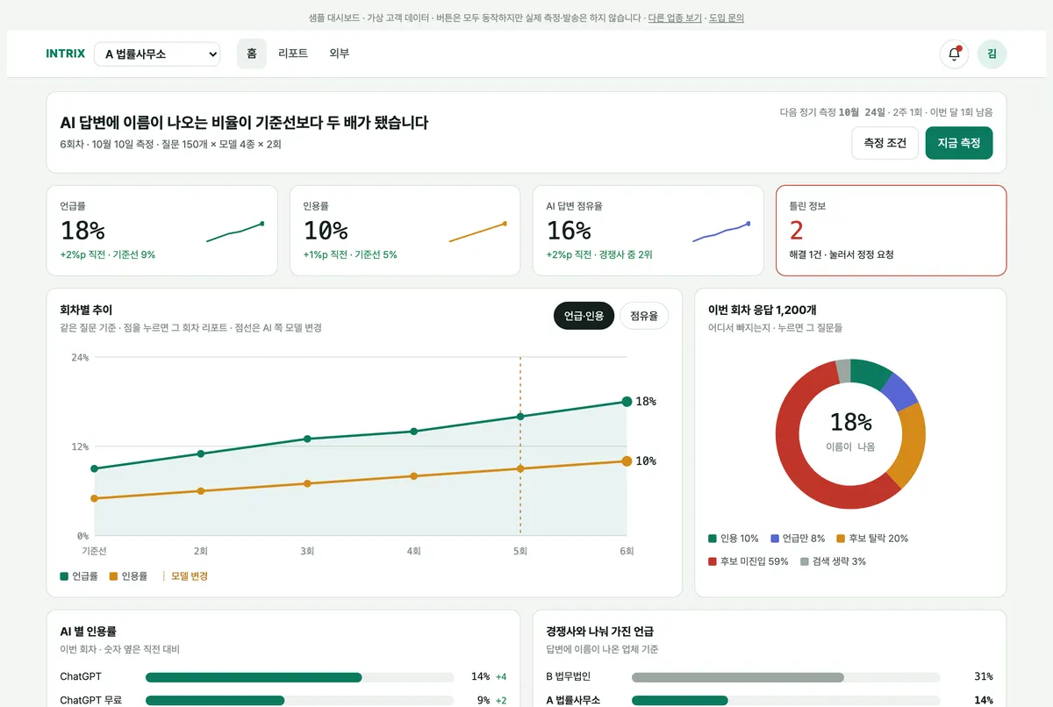Click the 언급률 point at 3회
This screenshot has width=1053, height=707.
(x=307, y=439)
